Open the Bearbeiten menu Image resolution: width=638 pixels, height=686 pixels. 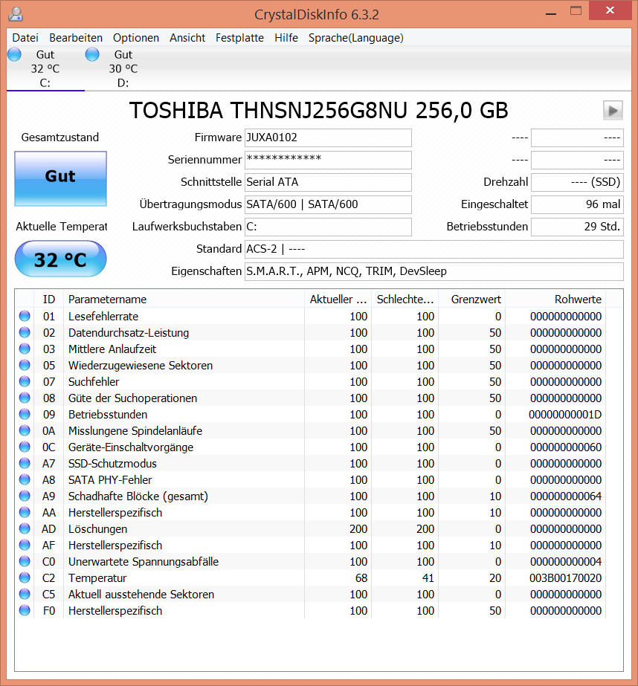76,38
